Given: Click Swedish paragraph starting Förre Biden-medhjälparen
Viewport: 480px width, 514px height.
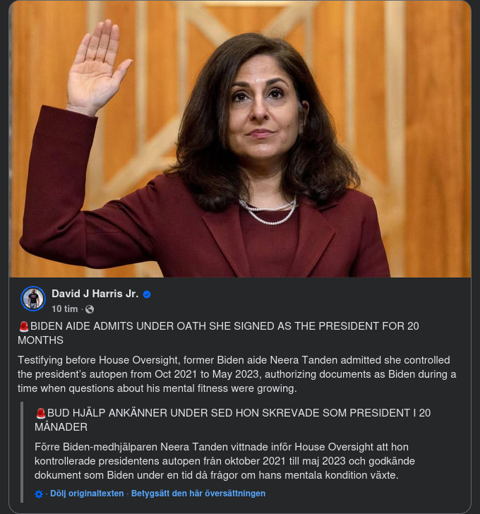Looking at the screenshot, I should click(224, 461).
